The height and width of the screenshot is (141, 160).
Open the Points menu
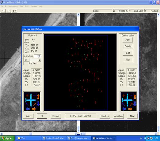[x=27, y=6]
